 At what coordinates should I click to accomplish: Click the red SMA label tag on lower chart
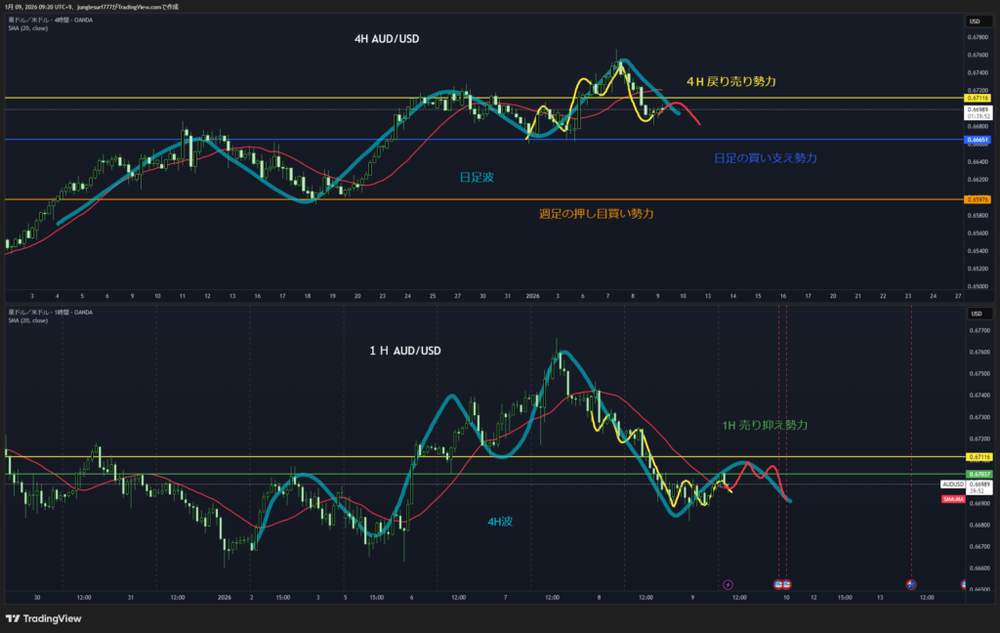953,499
